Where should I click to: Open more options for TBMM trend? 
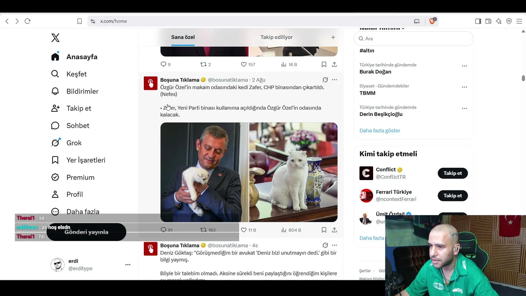tap(464, 87)
